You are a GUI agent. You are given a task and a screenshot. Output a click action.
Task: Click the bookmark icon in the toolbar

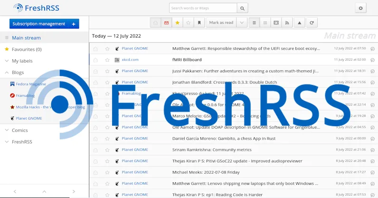click(199, 22)
